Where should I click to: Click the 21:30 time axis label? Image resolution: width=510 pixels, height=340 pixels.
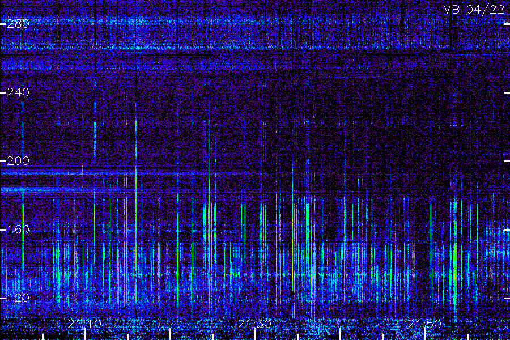click(254, 324)
